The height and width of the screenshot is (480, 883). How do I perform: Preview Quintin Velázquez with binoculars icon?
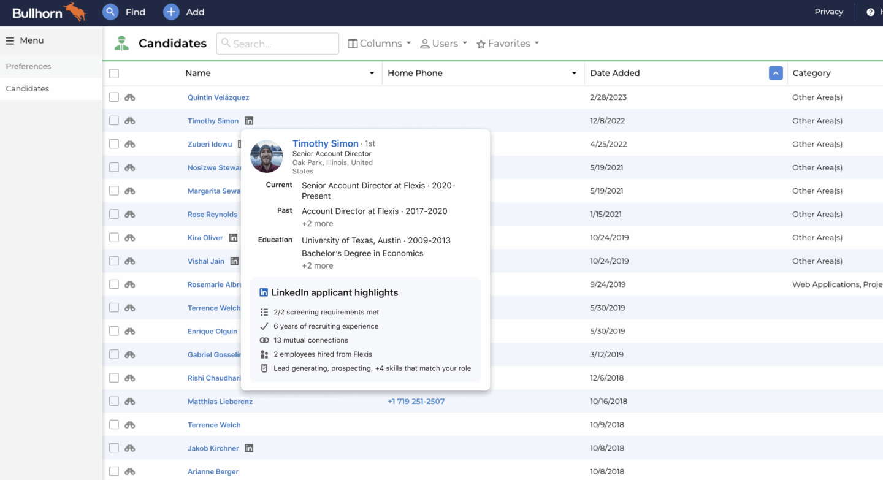[129, 97]
